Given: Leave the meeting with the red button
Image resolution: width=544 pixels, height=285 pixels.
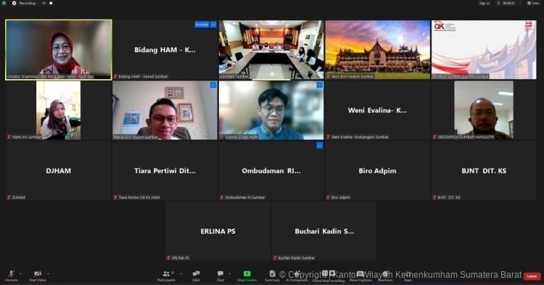Looking at the screenshot, I should click(532, 276).
